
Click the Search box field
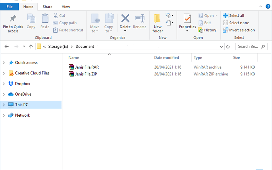[251, 47]
